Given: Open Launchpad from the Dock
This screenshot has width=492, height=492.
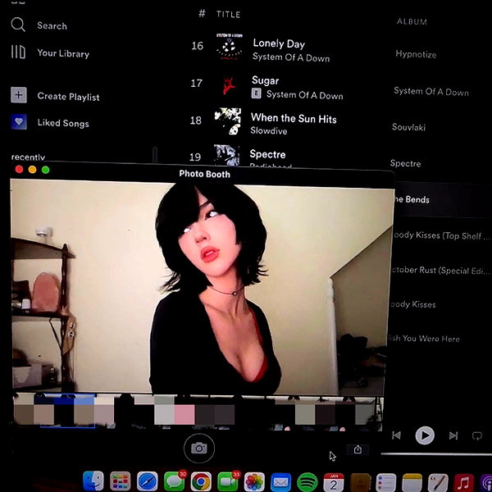Looking at the screenshot, I should click(121, 481).
